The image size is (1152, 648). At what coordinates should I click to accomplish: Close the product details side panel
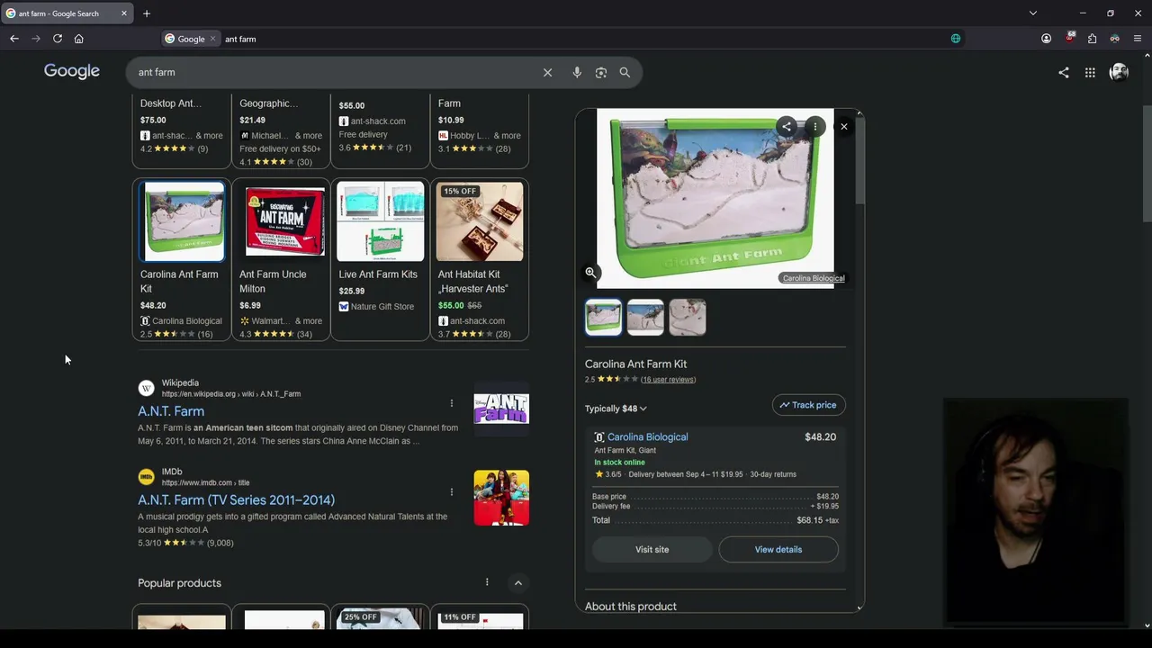point(844,127)
